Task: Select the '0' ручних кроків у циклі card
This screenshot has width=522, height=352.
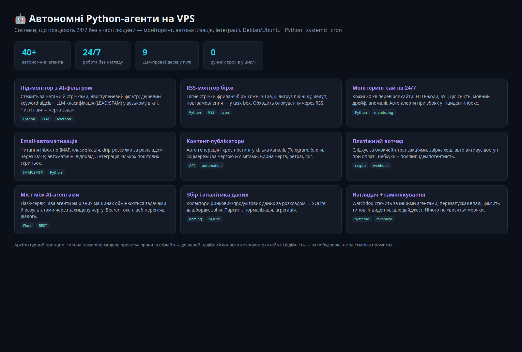Action: (233, 56)
